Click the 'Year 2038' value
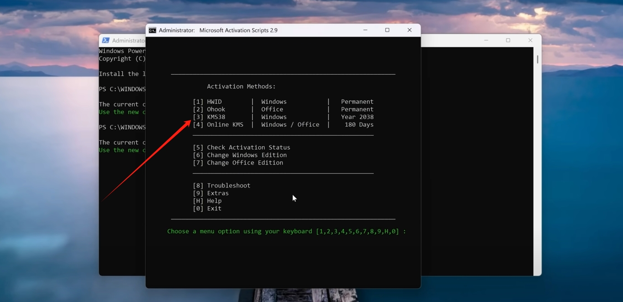 (357, 117)
